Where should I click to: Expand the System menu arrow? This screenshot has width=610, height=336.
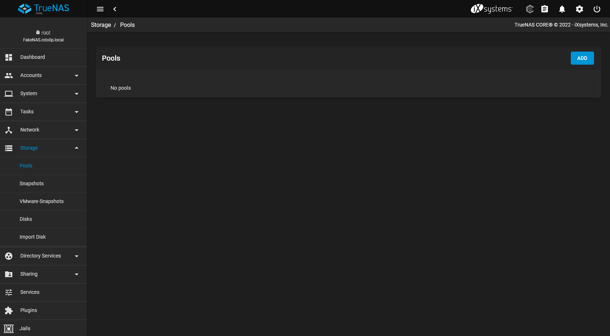tap(77, 94)
